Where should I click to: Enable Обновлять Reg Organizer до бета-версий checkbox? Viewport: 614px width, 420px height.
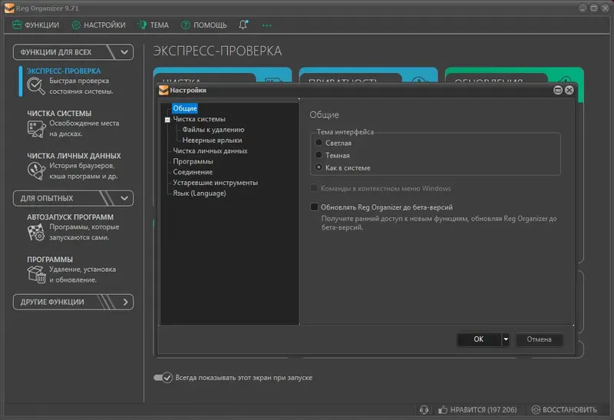coord(314,207)
